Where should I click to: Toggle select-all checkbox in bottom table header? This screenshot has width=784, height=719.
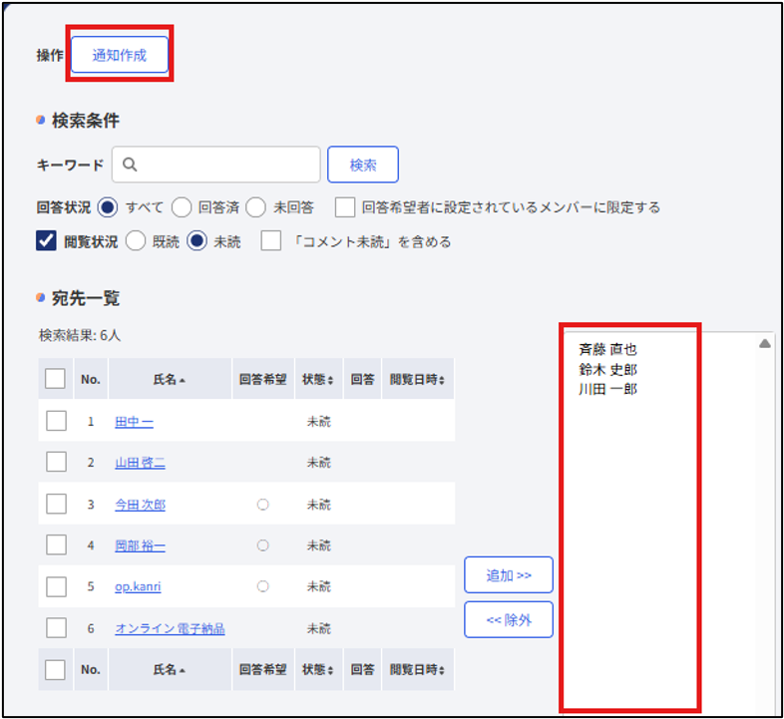click(x=55, y=669)
